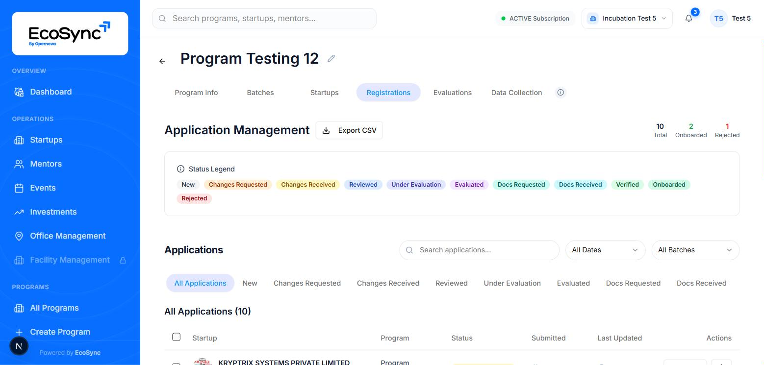Focus the Search applications field
The image size is (764, 365).
(480, 250)
